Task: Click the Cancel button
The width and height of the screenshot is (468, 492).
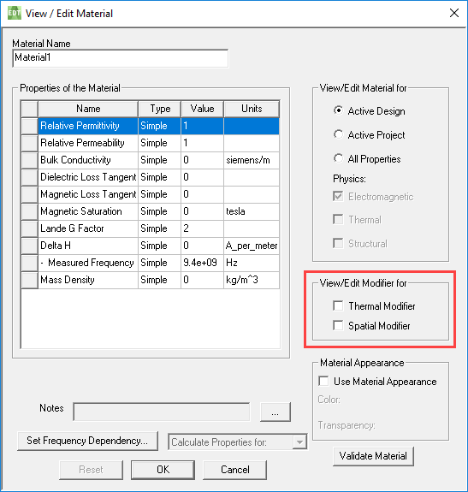Action: [x=235, y=470]
